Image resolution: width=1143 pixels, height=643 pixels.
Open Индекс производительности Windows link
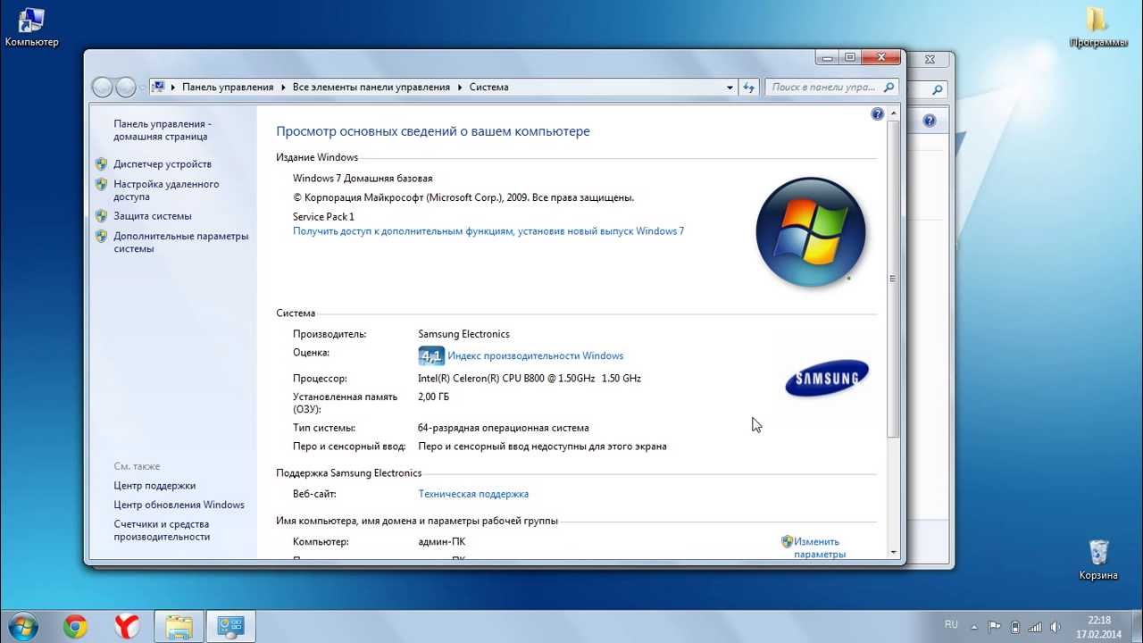point(536,355)
